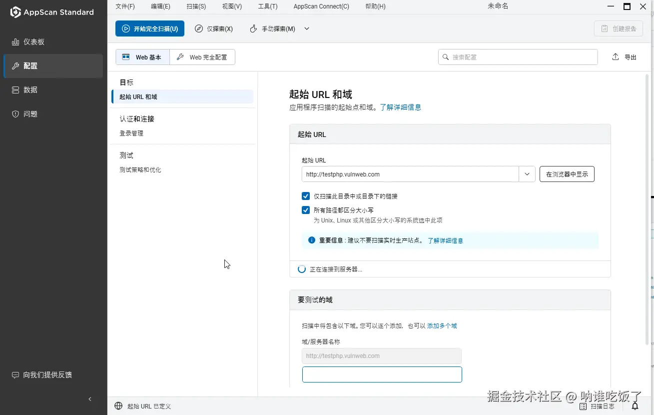Screen dimensions: 654x415
Task: Click the 问题 shield icon in sidebar
Action: [15, 114]
